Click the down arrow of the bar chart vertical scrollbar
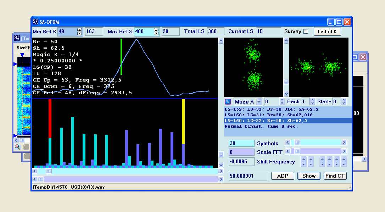Image resolution: width=385 pixels, height=212 pixels. [221, 165]
